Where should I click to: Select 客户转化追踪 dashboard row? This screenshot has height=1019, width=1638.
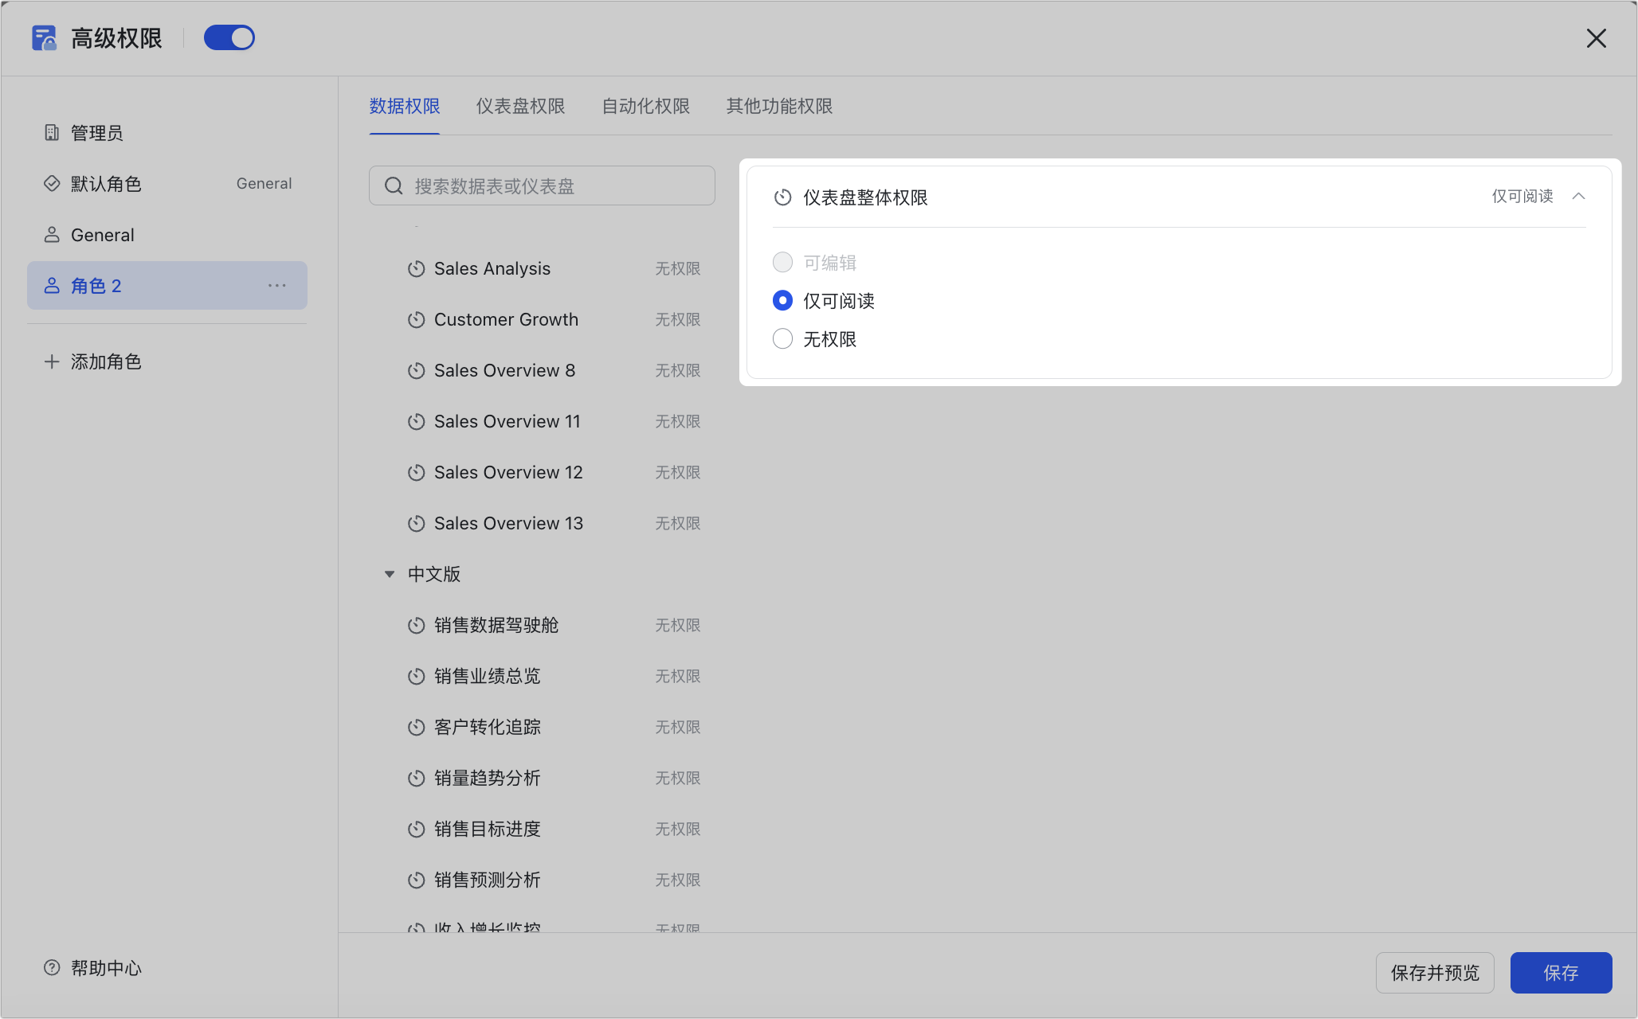click(542, 728)
